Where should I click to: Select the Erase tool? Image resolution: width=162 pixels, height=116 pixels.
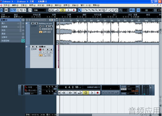93,10
